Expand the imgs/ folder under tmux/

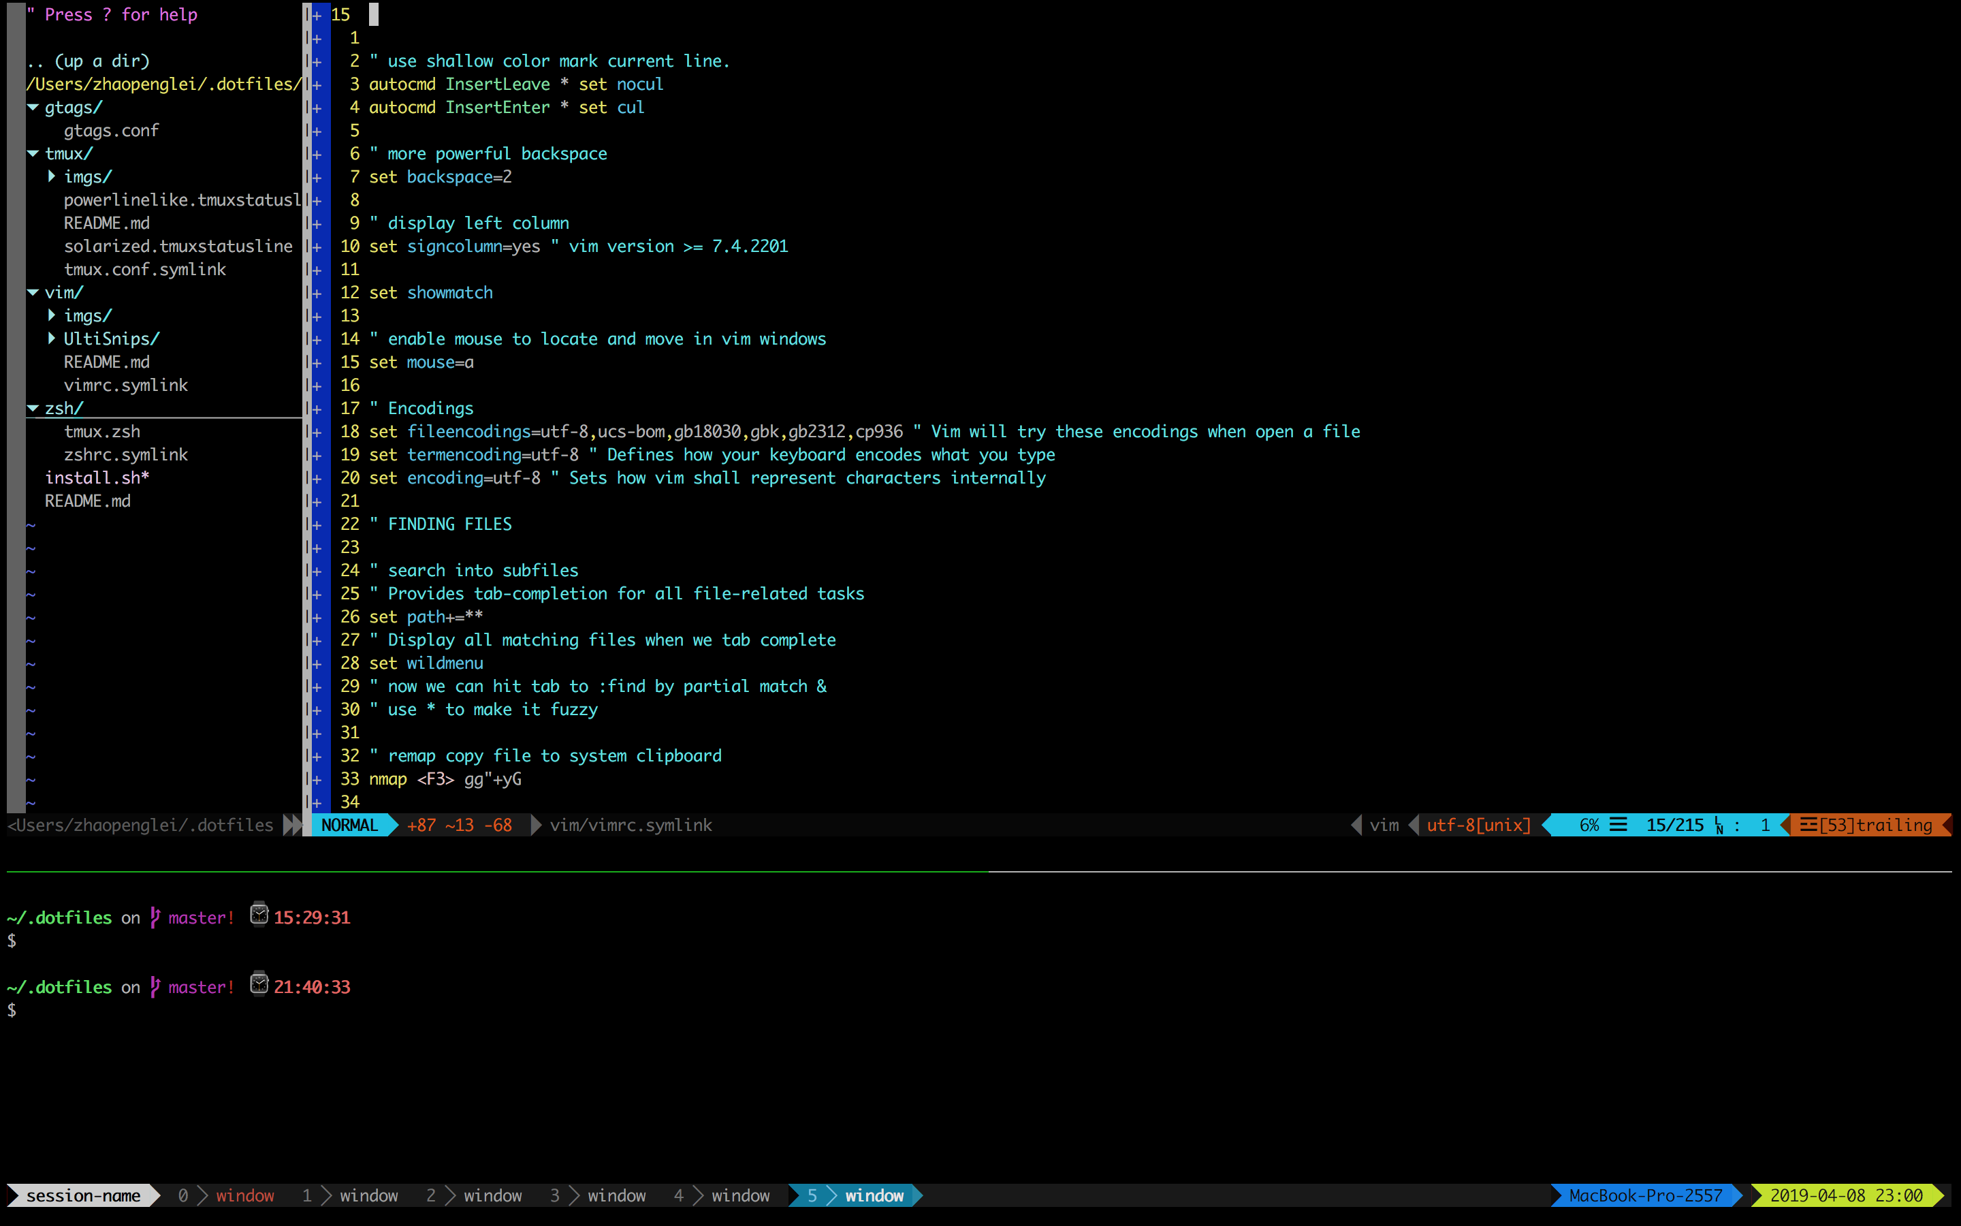[52, 177]
